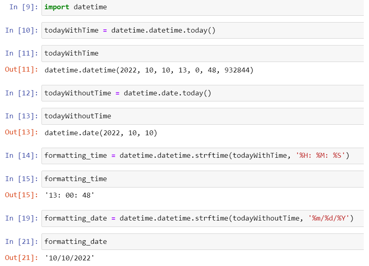Click the cell showing todayWithoutTime
The width and height of the screenshot is (369, 266).
[121, 116]
